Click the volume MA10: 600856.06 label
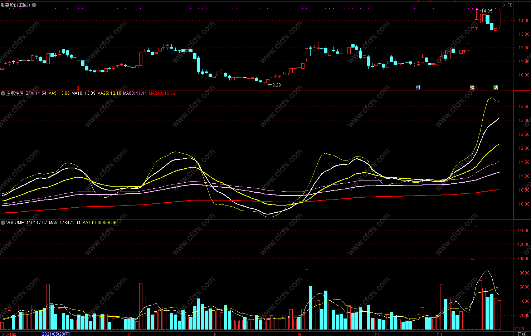Screen dimensions: 531x336 [99, 223]
